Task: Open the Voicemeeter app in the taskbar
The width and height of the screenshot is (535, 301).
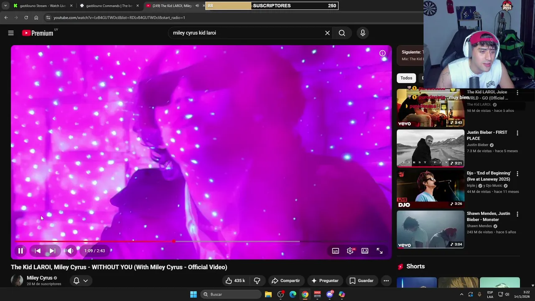Action: coord(317,294)
